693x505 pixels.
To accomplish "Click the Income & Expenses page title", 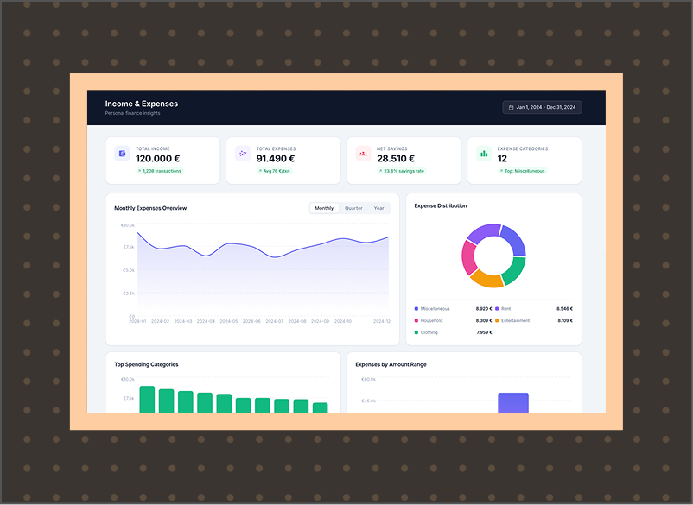I will tap(142, 104).
